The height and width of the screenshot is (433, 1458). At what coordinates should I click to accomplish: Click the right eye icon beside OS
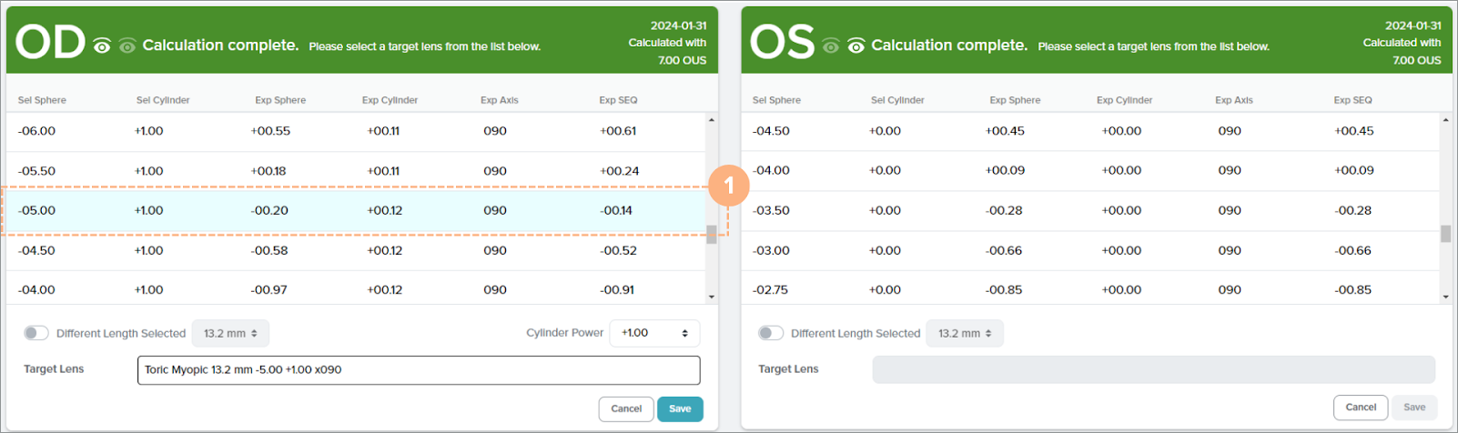point(856,46)
